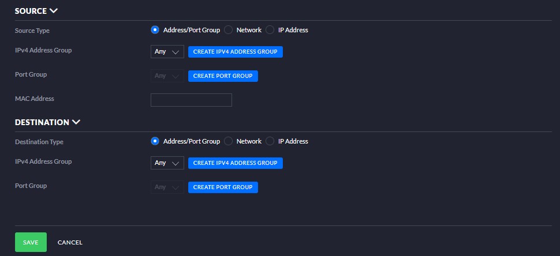Open Source IPv4 Address Group dropdown

click(x=167, y=52)
